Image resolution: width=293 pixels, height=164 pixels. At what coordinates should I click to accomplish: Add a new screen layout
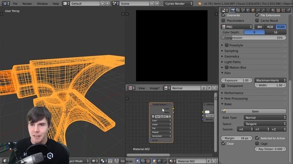pyautogui.click(x=103, y=4)
